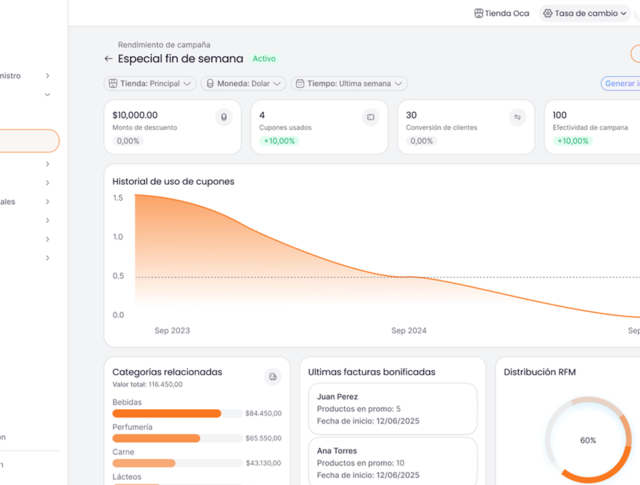640x485 pixels.
Task: Click the coupon icon on Cupones usados card
Action: click(x=371, y=117)
